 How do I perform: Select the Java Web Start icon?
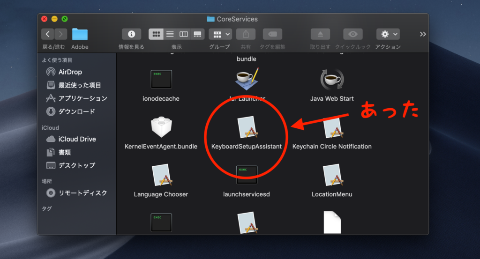tap(332, 79)
